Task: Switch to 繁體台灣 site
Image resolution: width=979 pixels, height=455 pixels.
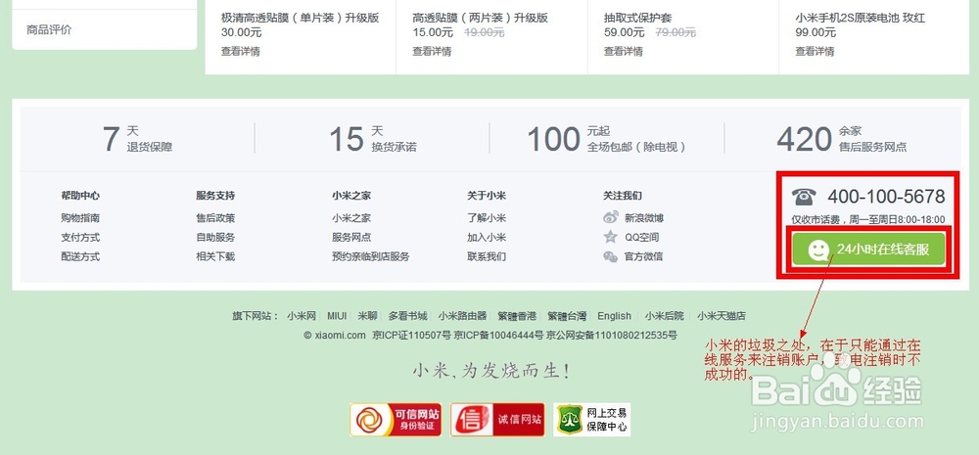Action: click(567, 316)
